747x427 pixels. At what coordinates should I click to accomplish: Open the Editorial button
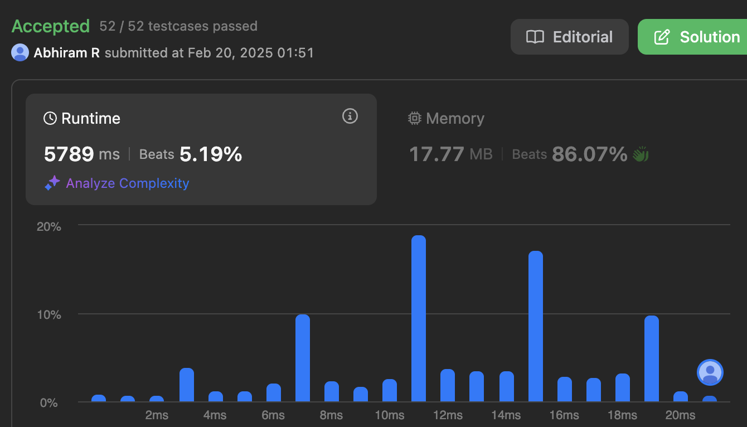(x=569, y=37)
